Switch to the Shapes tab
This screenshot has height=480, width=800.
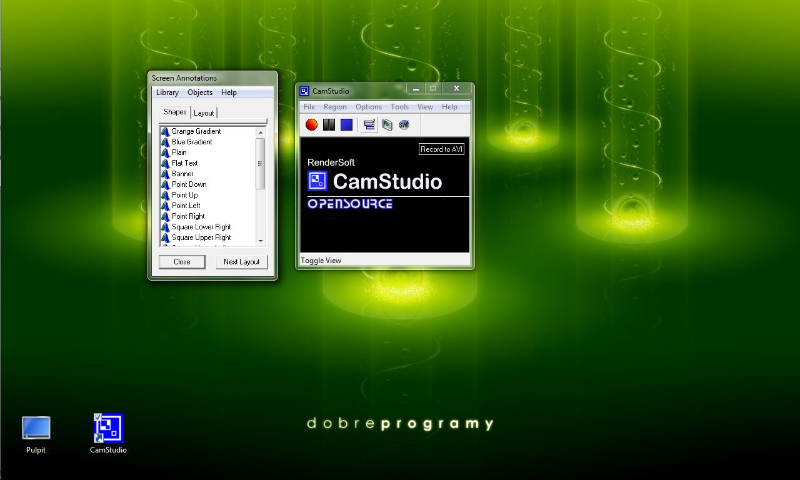(175, 112)
